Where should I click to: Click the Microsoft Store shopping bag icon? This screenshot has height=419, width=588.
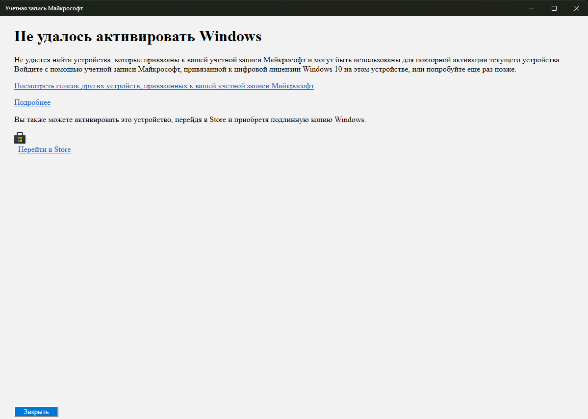(20, 138)
